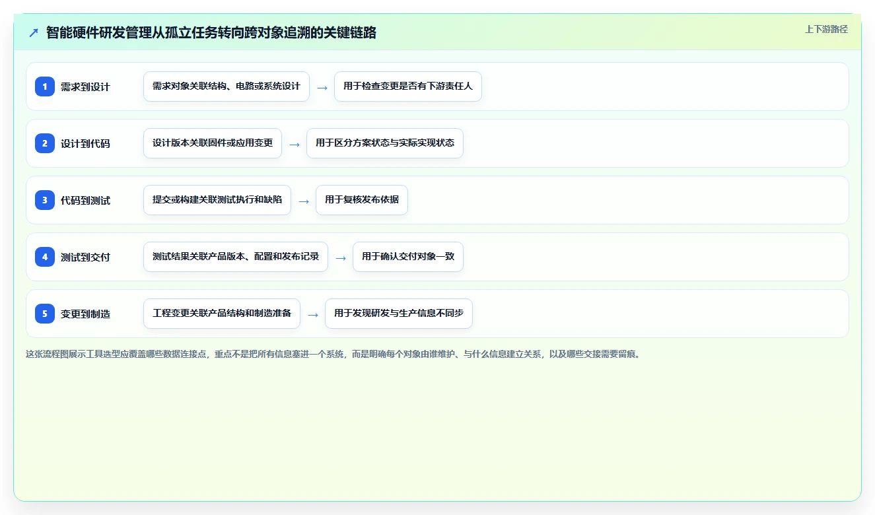Click the 用于确认交付对象一致 box
The height and width of the screenshot is (515, 875).
click(x=408, y=257)
